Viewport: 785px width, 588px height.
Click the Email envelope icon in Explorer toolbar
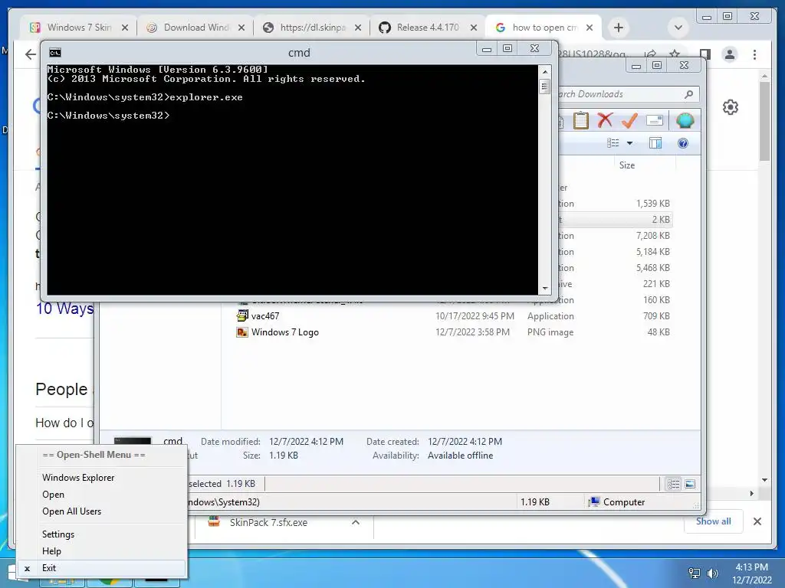tap(655, 120)
